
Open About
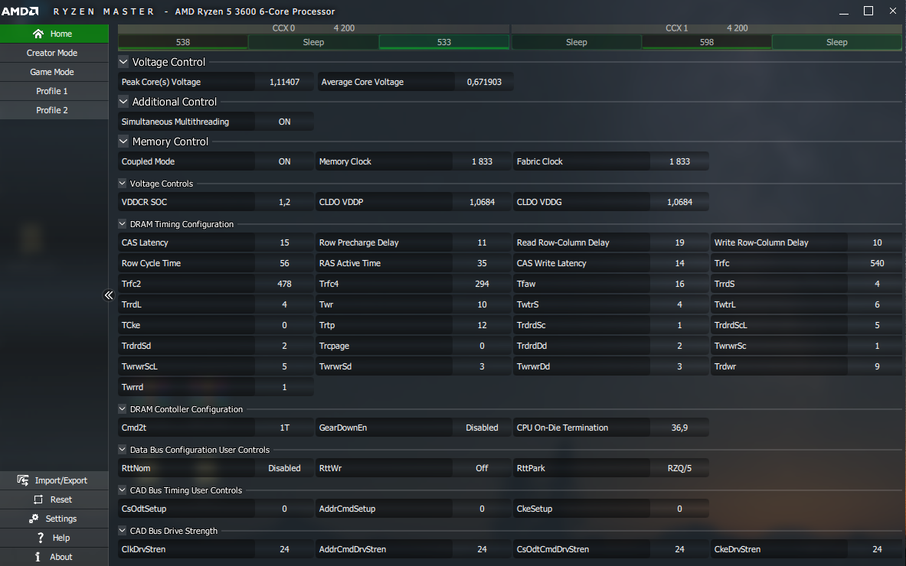[x=54, y=556]
